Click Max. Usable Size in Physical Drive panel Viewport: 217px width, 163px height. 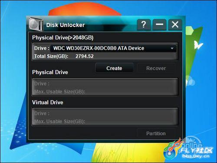[60, 92]
